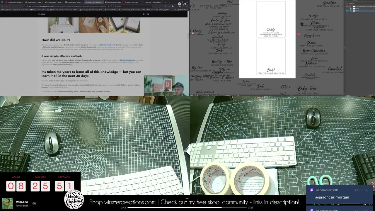The height and width of the screenshot is (211, 375).
Task: Open the Sell an item - Vinted bookmark
Action: click(56, 10)
